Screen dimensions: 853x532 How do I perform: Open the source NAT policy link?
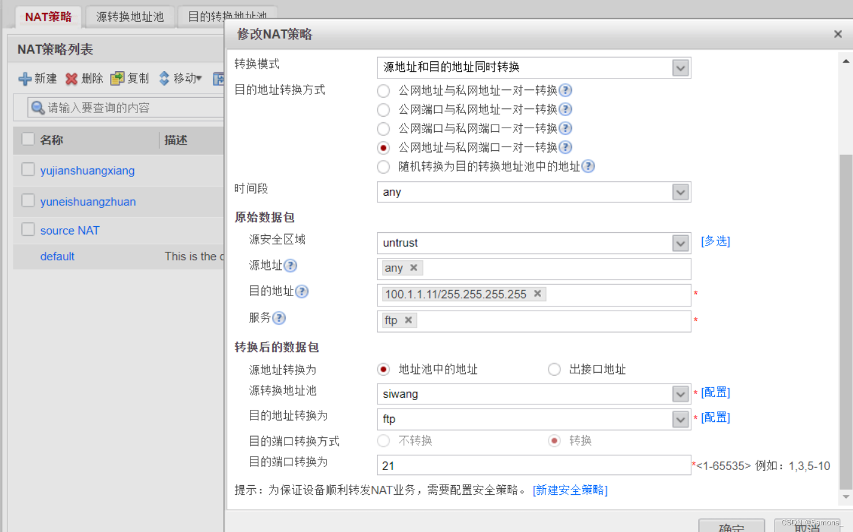tap(69, 230)
